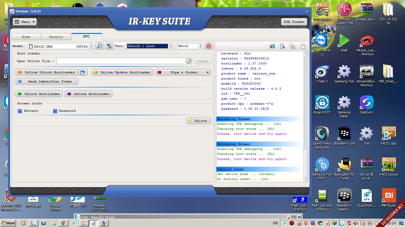Toggle the Pattern checkbox
This screenshot has height=227, width=405.
(x=20, y=111)
